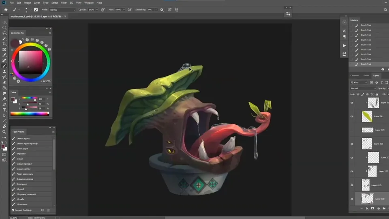Viewport: 389px width, 219px height.
Task: Select the Eyedropper tool
Action: pyautogui.click(x=4, y=55)
